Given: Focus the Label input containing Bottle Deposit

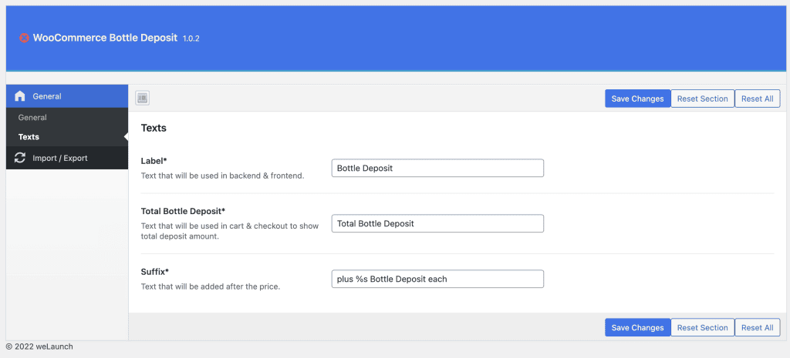Looking at the screenshot, I should coord(437,168).
